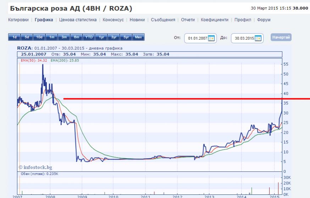Image resolution: width=310 pixels, height=198 pixels.
Task: Click the Затв: 35.04 closing value
Action: click(156, 54)
